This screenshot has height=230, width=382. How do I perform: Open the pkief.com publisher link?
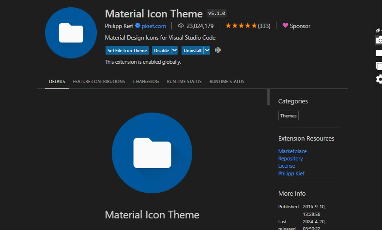[x=154, y=26]
